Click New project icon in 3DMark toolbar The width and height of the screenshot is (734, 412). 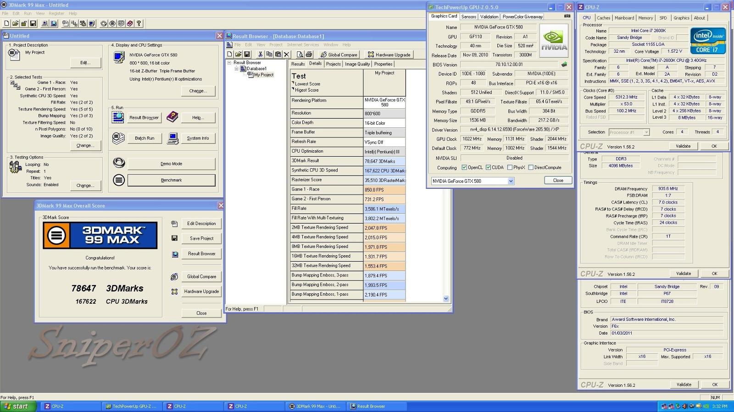(x=6, y=23)
